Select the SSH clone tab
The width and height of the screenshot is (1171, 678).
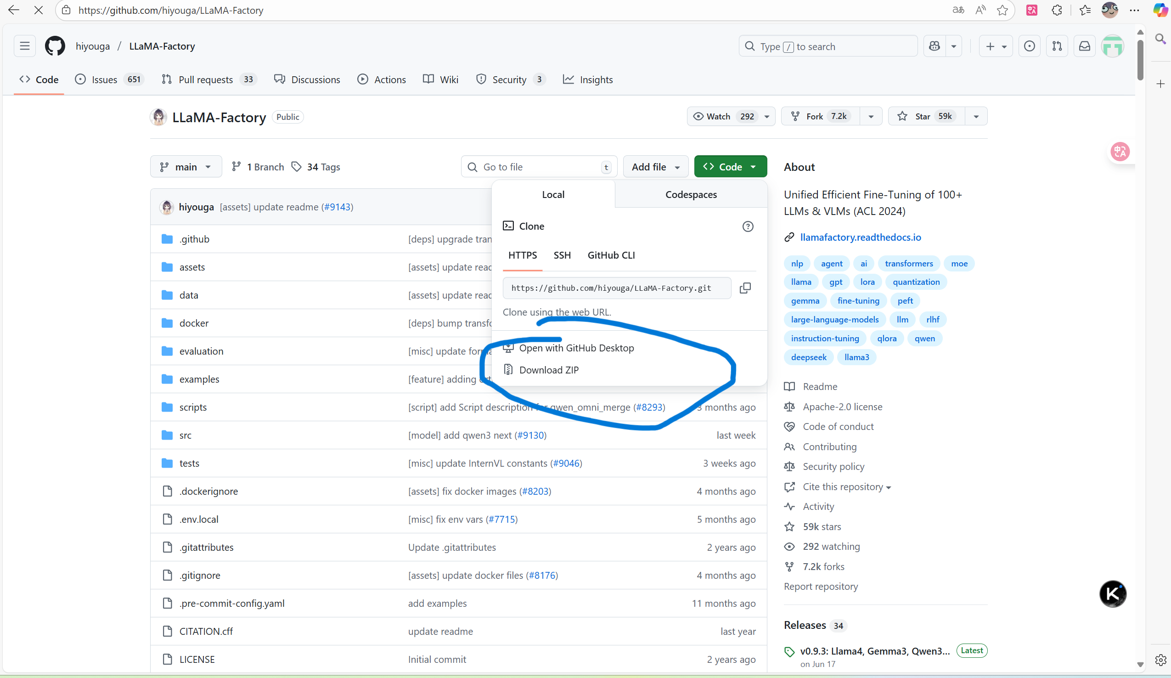(x=562, y=255)
